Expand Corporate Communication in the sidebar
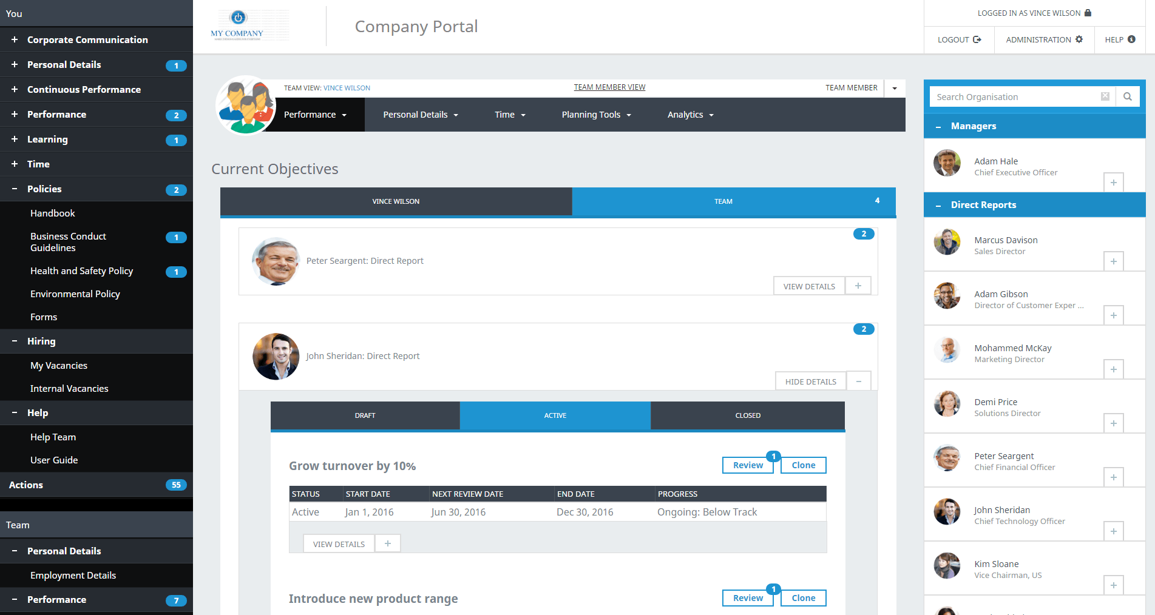 (x=15, y=39)
